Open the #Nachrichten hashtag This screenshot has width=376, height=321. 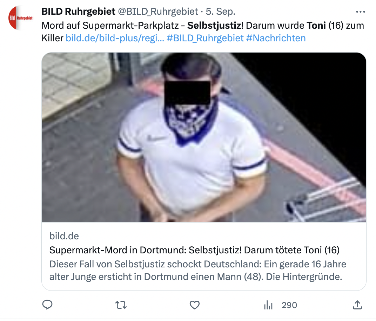tap(276, 38)
